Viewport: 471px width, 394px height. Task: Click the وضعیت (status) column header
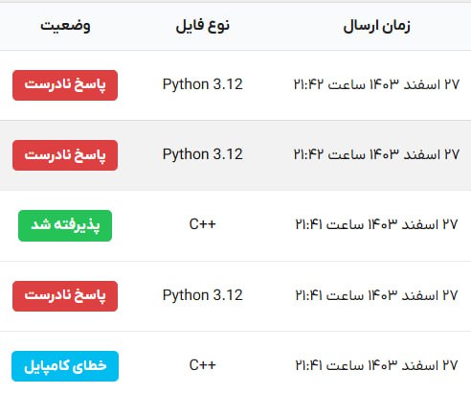pos(65,26)
